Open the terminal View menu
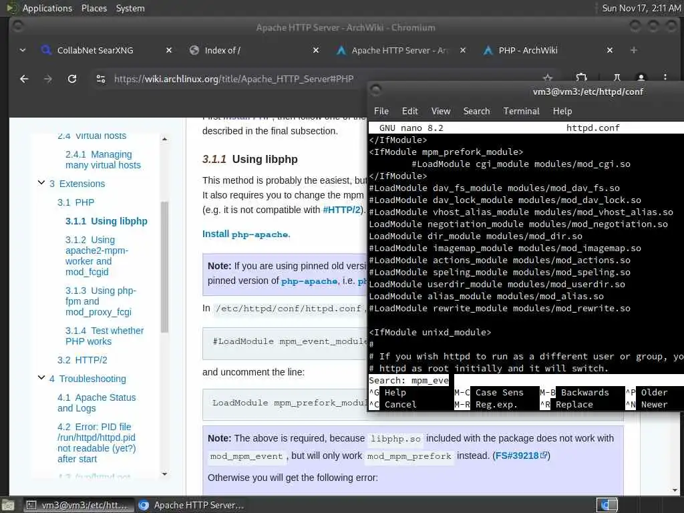Screen dimensions: 684x513 [441, 112]
